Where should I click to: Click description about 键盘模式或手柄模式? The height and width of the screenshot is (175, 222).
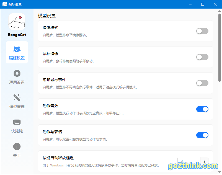tap(90, 87)
